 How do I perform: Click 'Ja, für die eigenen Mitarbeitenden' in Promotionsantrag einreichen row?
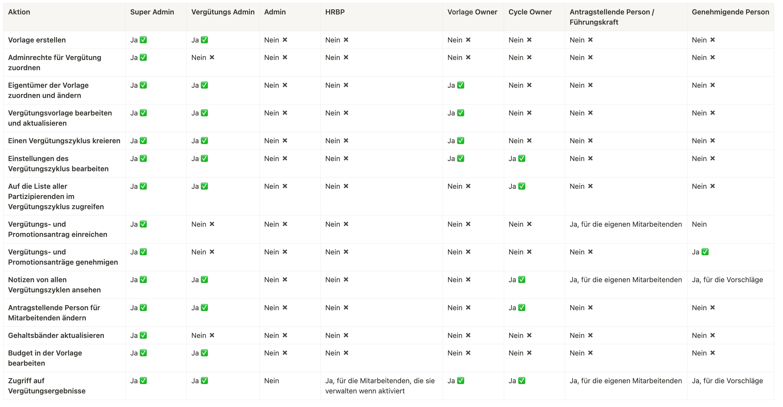625,224
